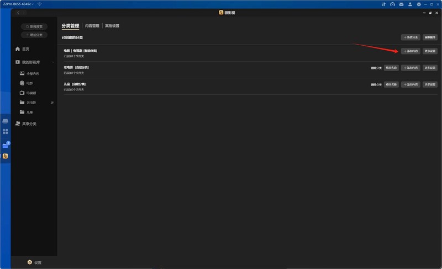Image resolution: width=442 pixels, height=269 pixels.
Task: Click 更多设置 for 电影|电视剧 category
Action: (x=430, y=51)
